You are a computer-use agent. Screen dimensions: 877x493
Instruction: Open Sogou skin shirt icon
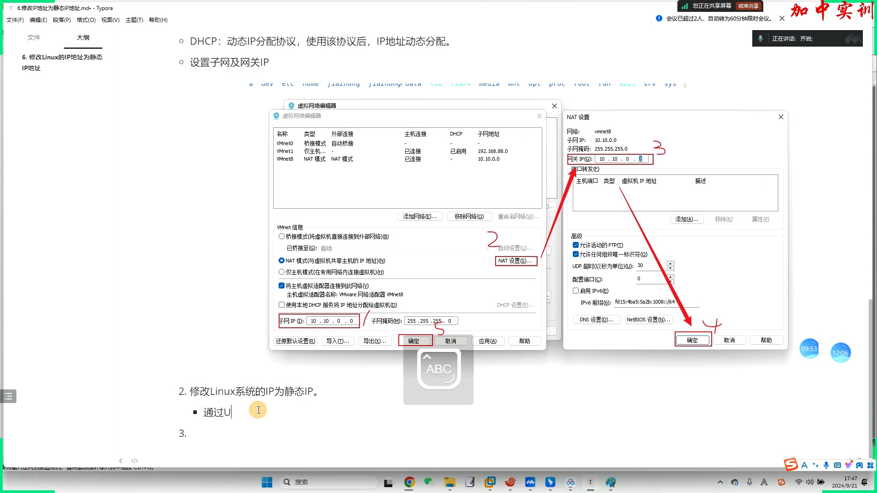(848, 465)
